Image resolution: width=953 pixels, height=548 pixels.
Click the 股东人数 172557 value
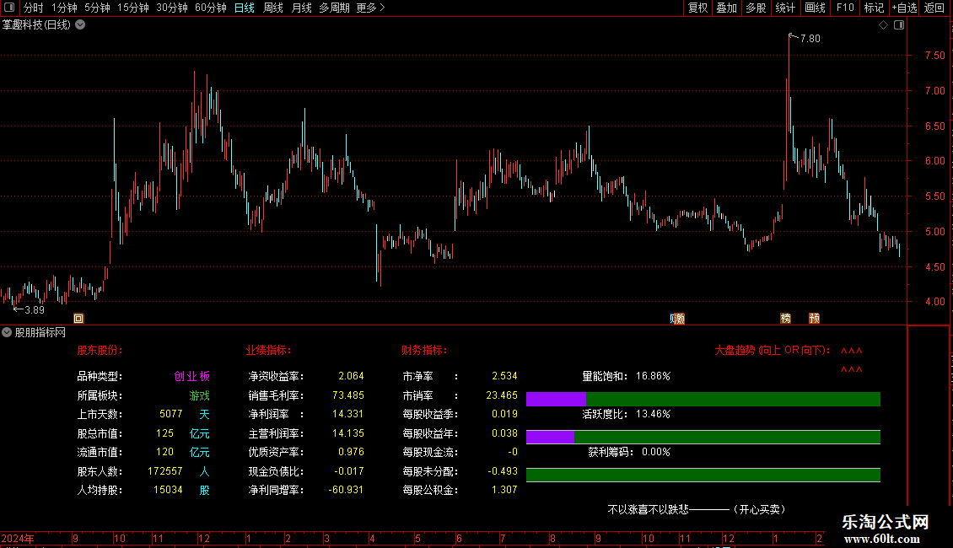[x=164, y=471]
